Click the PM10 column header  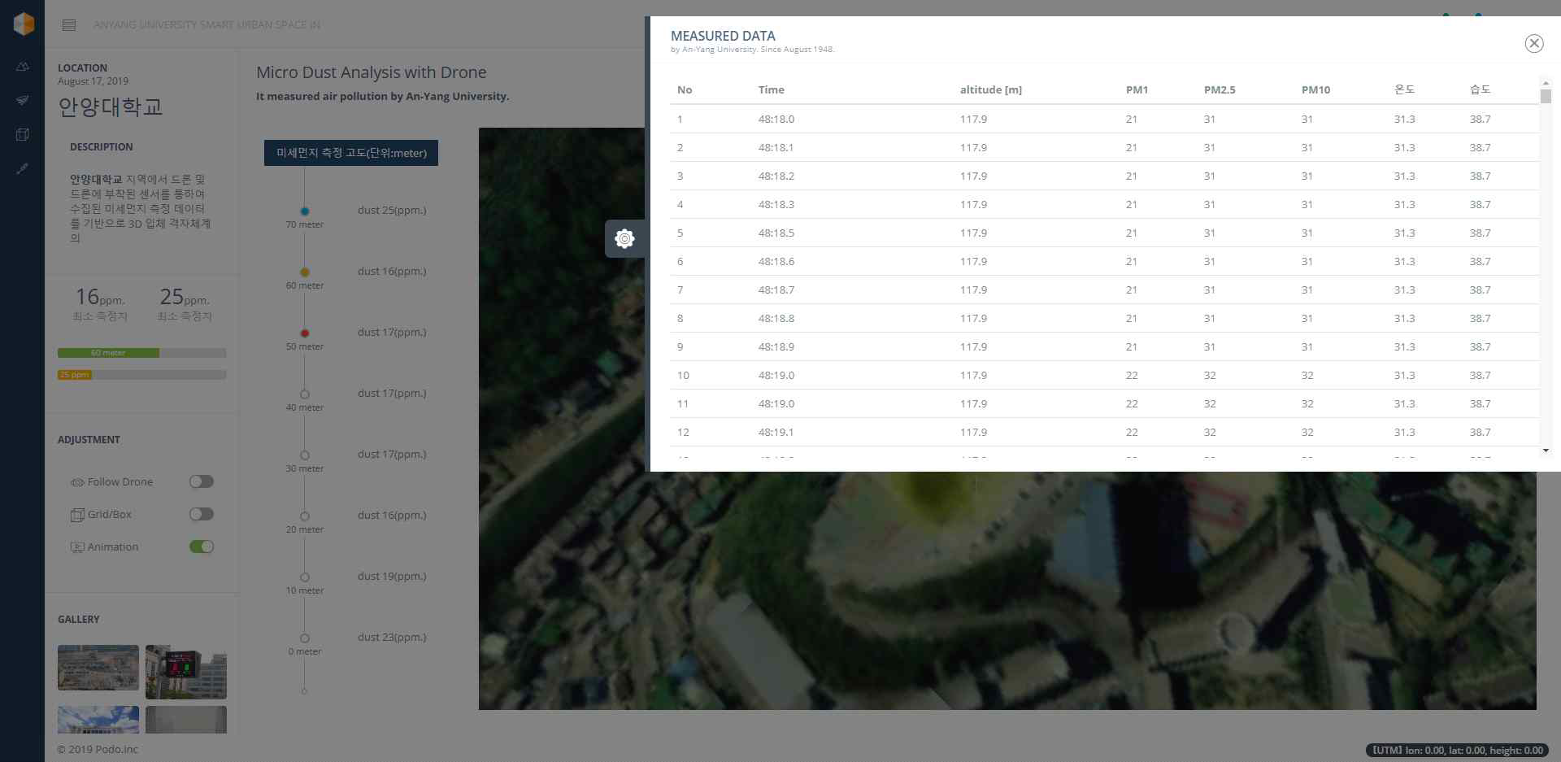(x=1316, y=90)
